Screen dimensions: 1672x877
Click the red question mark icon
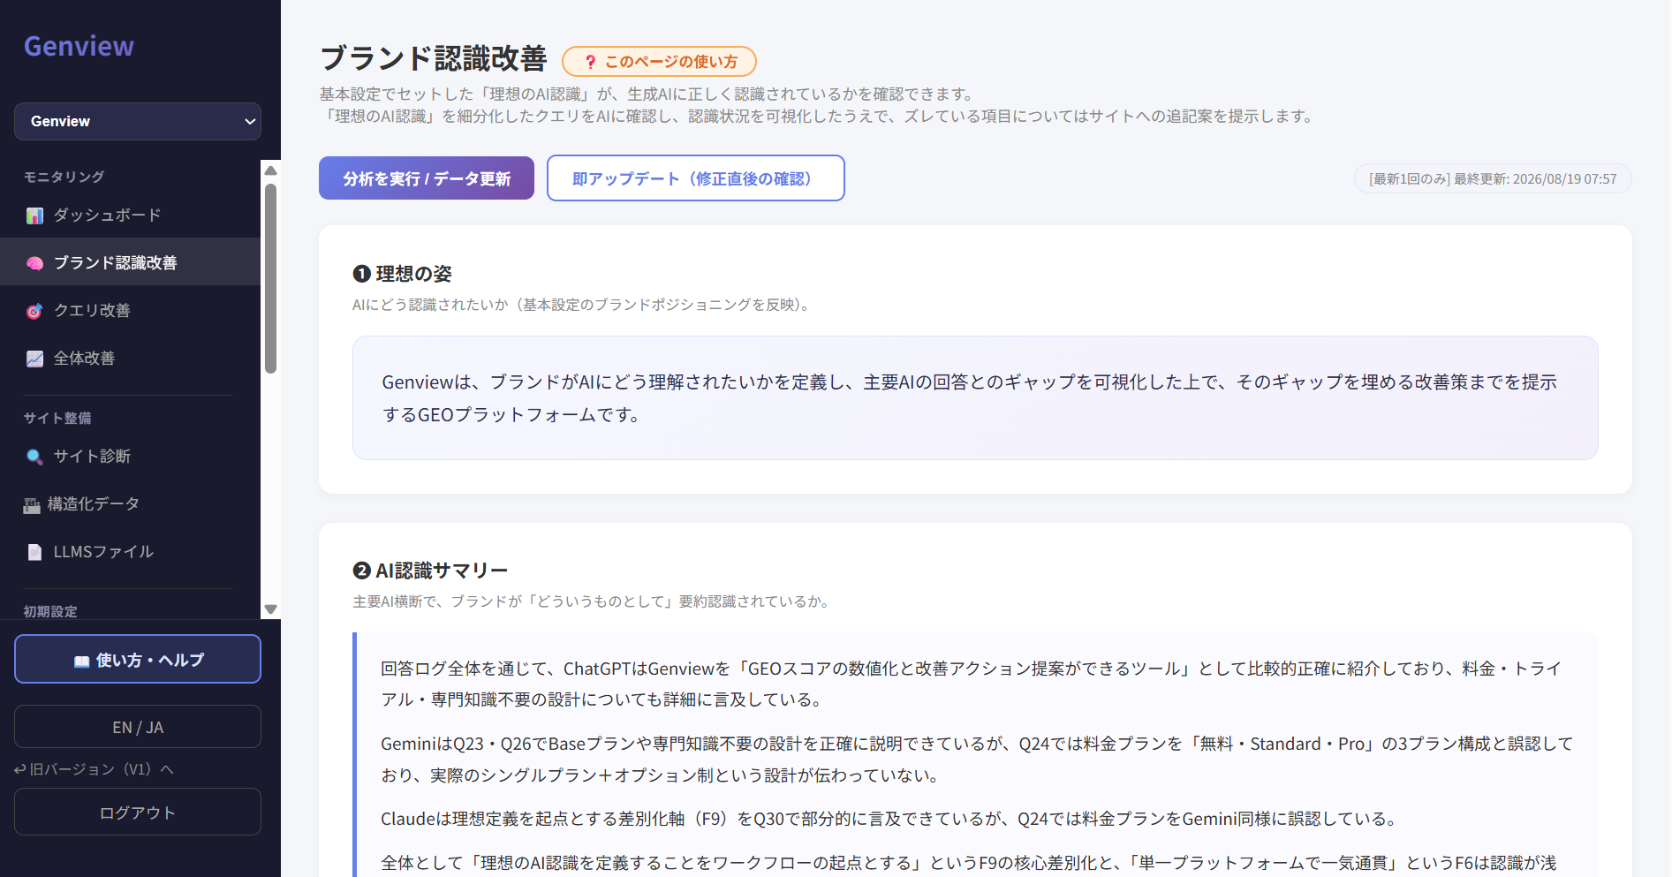[x=590, y=62]
